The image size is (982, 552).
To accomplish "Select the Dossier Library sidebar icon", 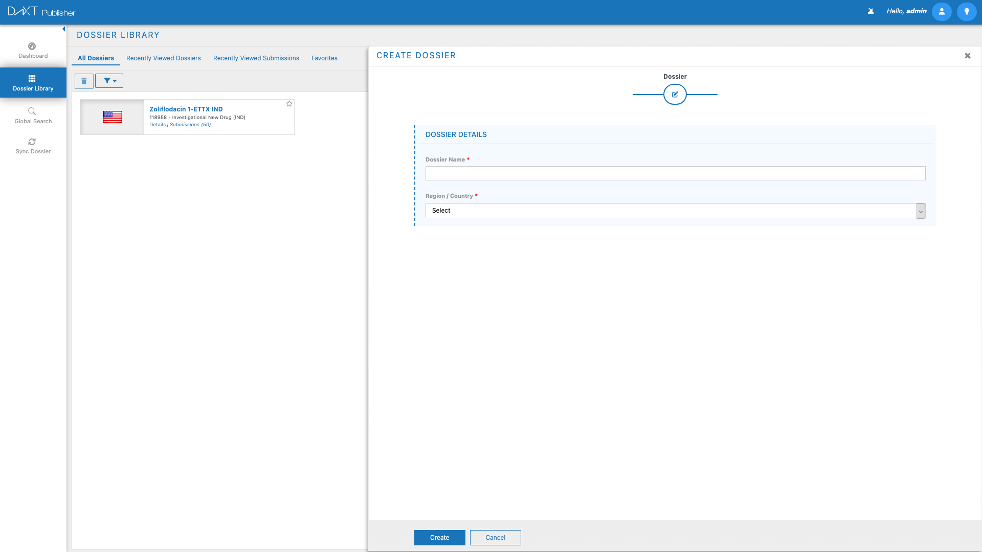I will coord(33,83).
